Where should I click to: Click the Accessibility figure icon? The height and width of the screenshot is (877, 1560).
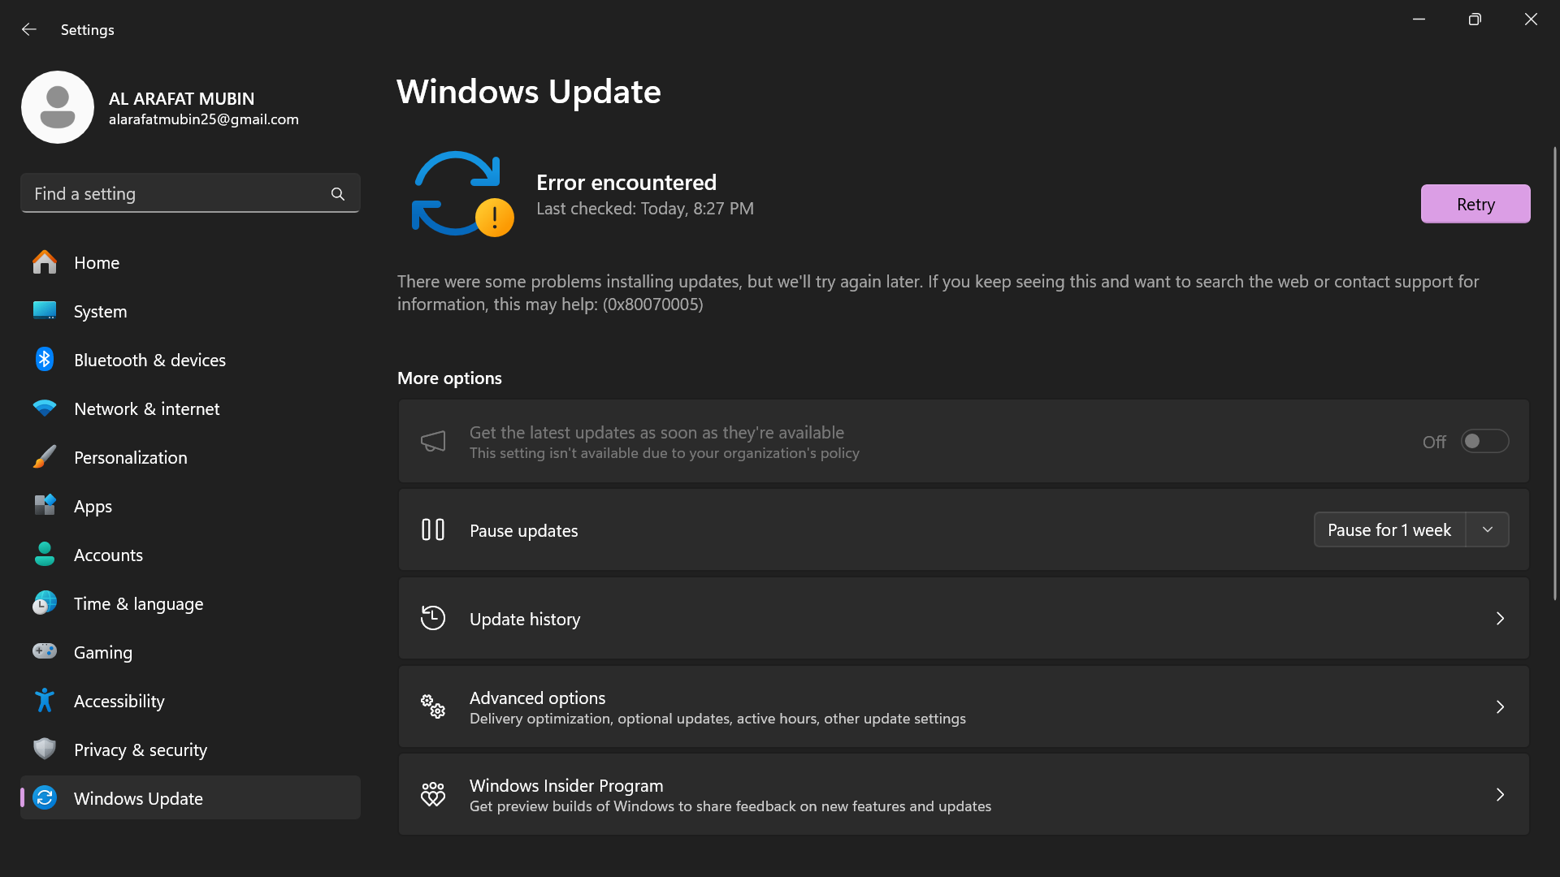tap(45, 700)
